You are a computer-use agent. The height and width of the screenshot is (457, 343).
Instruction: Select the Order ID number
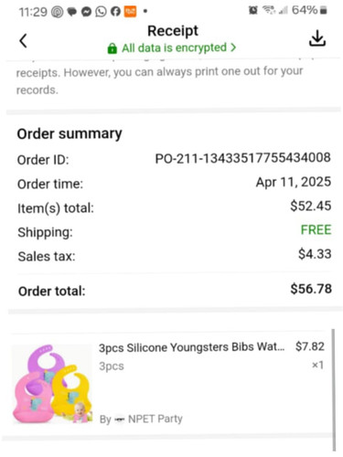pos(243,158)
